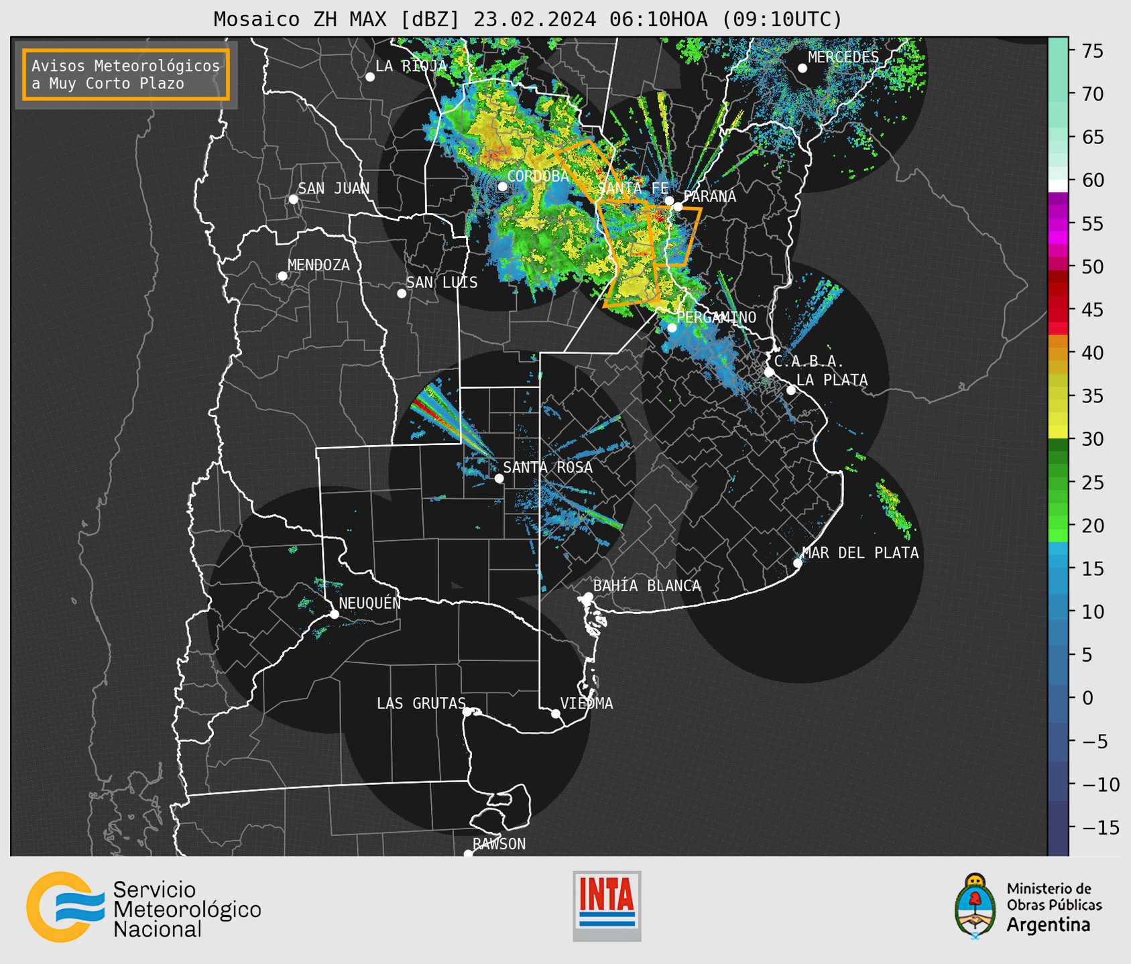Click the Argentina coat of arms emblem
The height and width of the screenshot is (964, 1131).
click(975, 906)
